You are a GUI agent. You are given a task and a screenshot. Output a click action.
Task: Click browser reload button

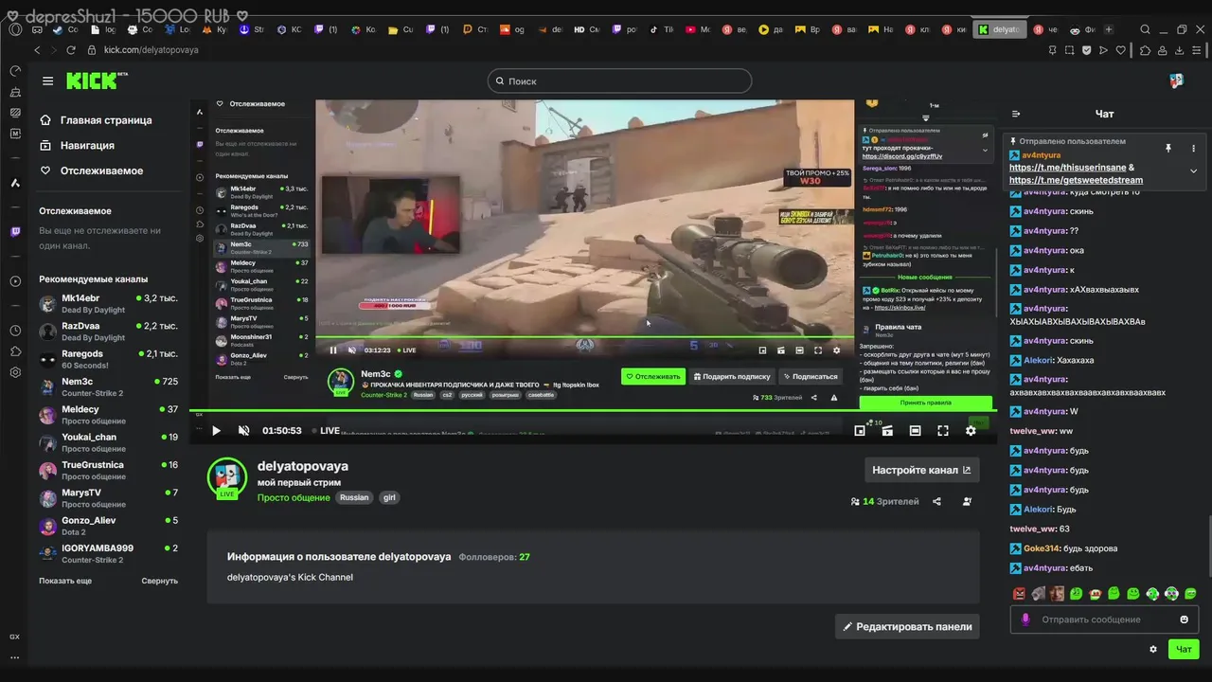point(71,50)
